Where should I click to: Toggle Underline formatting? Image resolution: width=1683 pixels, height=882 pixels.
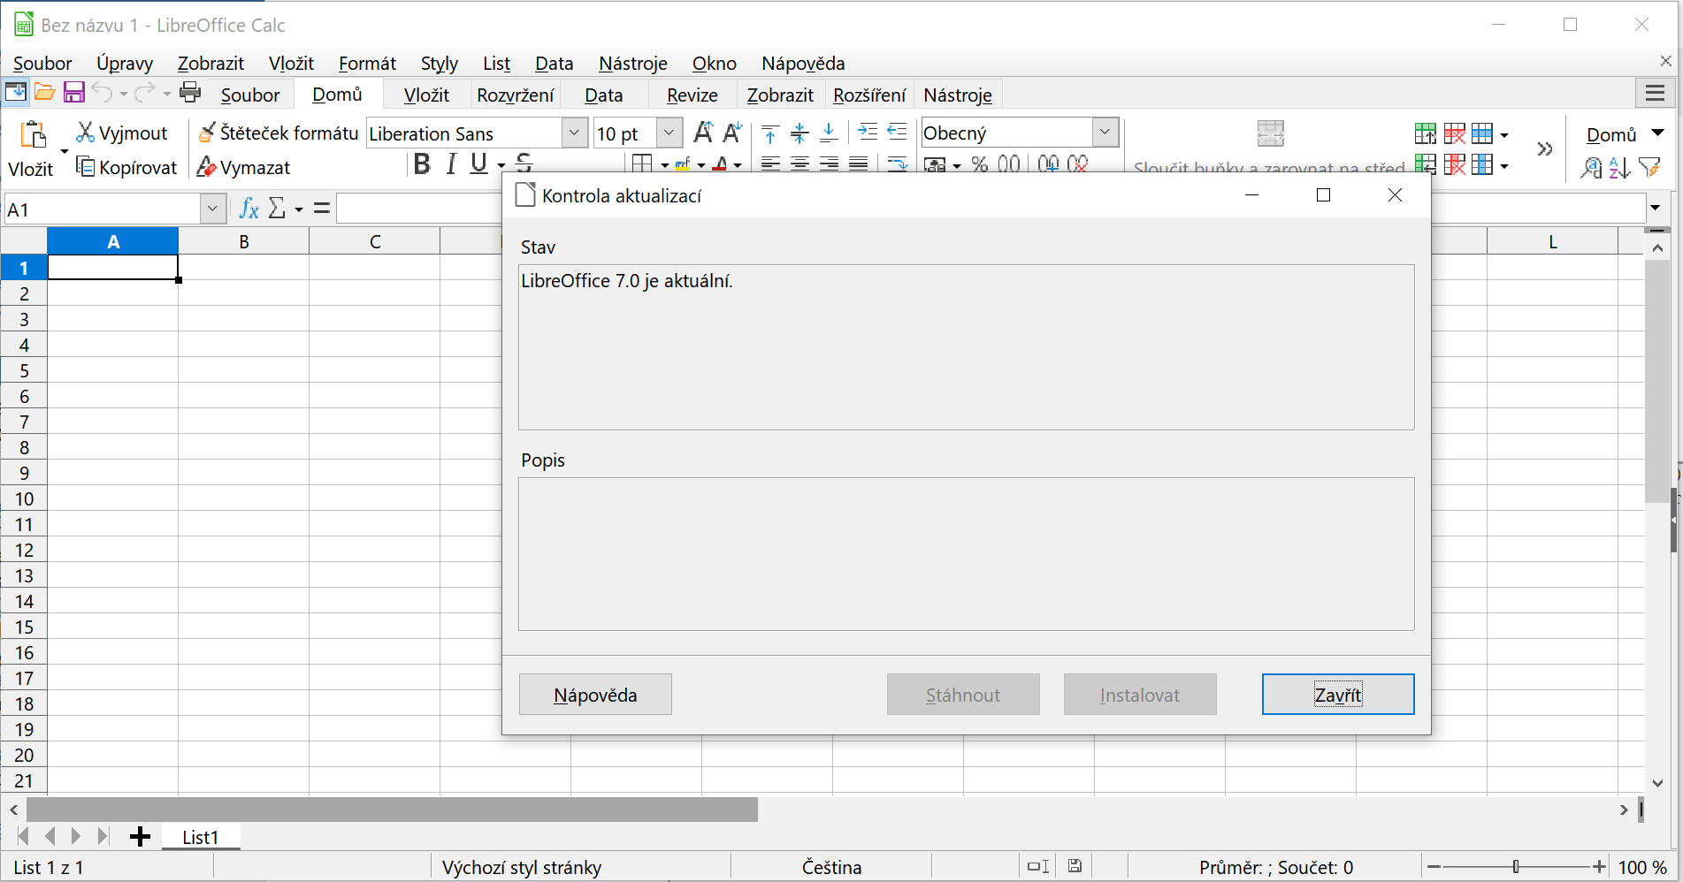[x=478, y=163]
